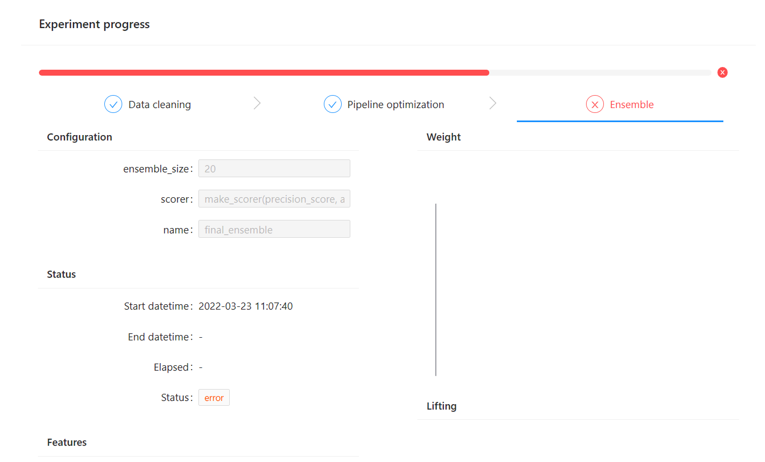765x462 pixels.
Task: Expand the Lifting section
Action: (441, 406)
